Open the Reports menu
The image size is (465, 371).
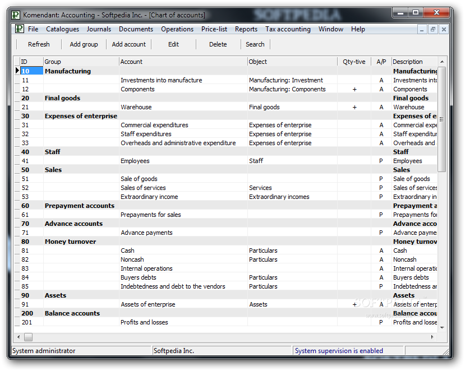pos(246,29)
